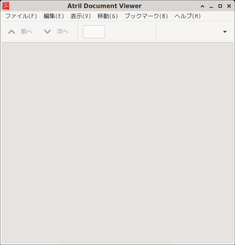Image resolution: width=235 pixels, height=245 pixels.
Task: Open the 移動(G) menu
Action: [107, 16]
